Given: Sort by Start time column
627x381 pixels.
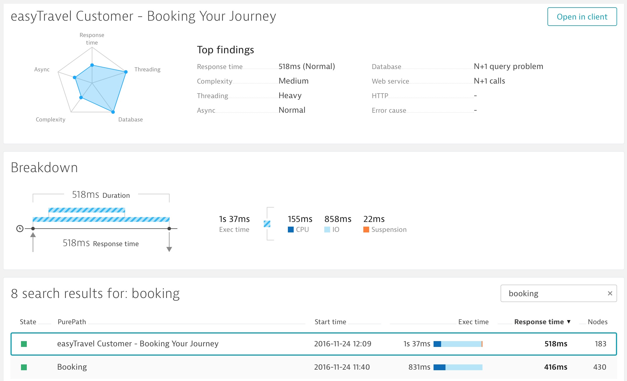Looking at the screenshot, I should [330, 322].
